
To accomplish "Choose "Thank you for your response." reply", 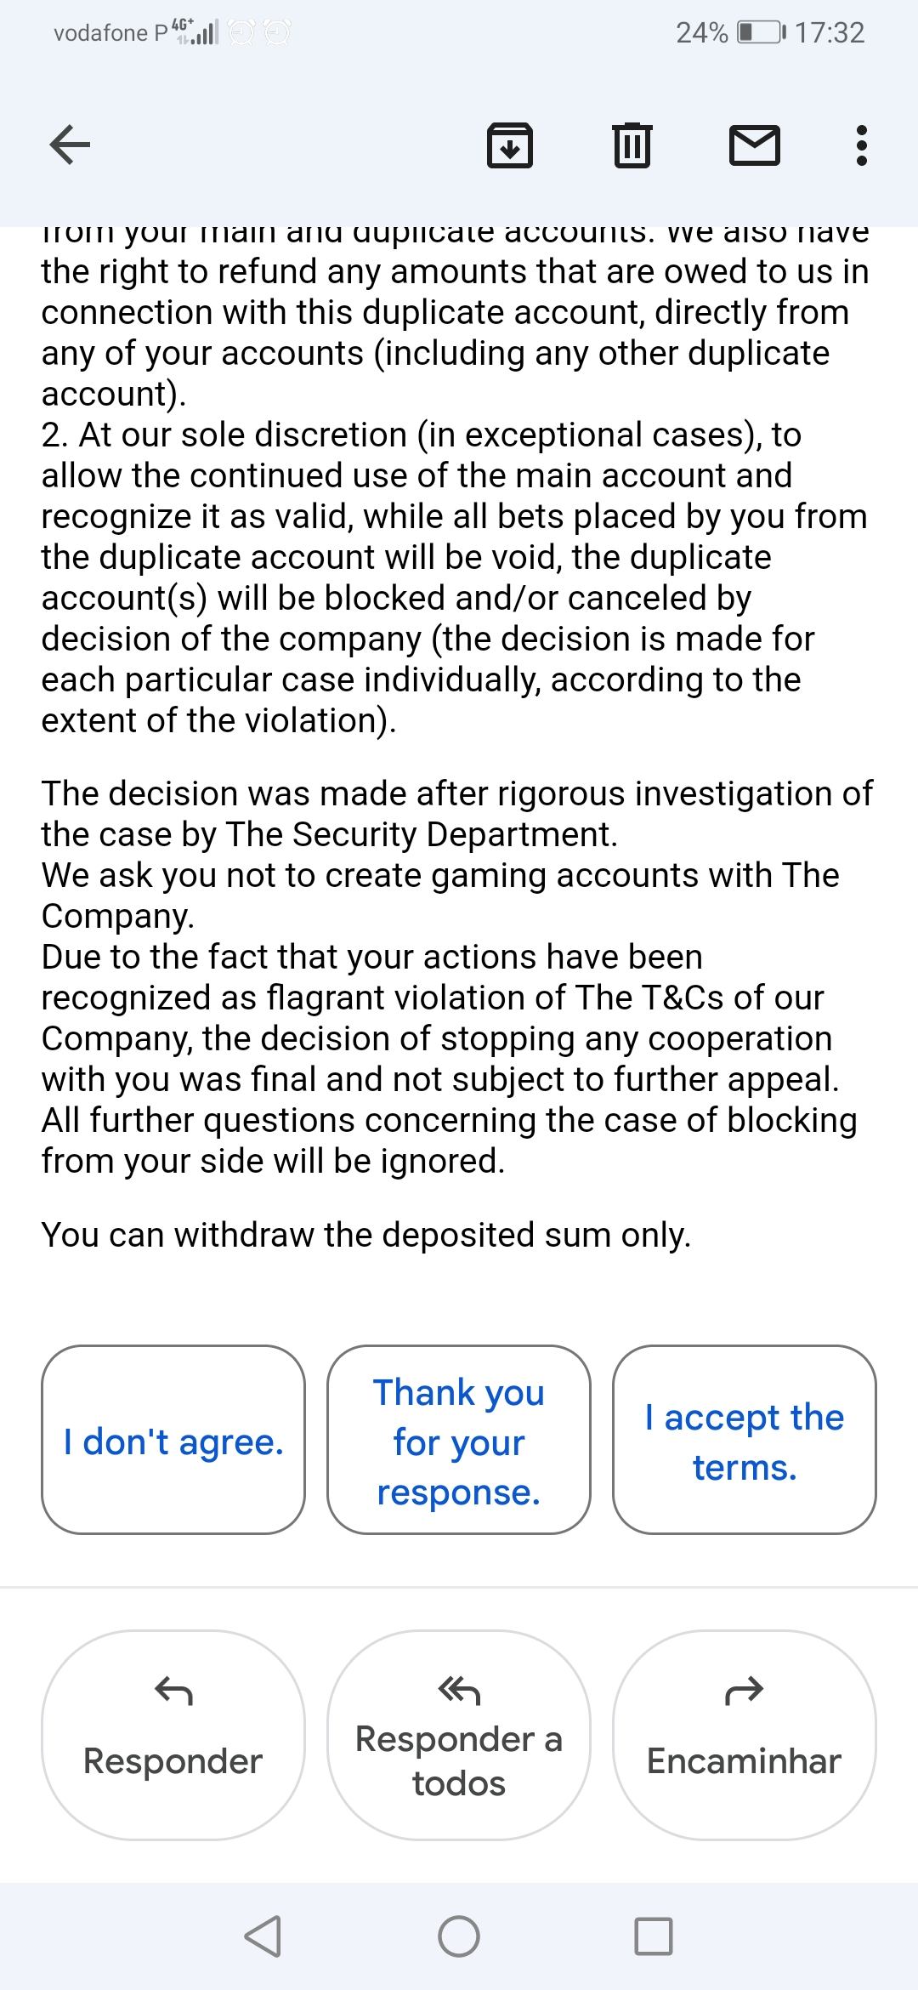I will click(459, 1441).
